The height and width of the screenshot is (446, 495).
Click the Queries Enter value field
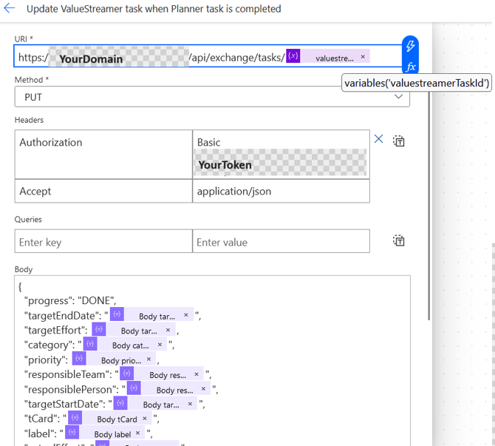click(281, 242)
